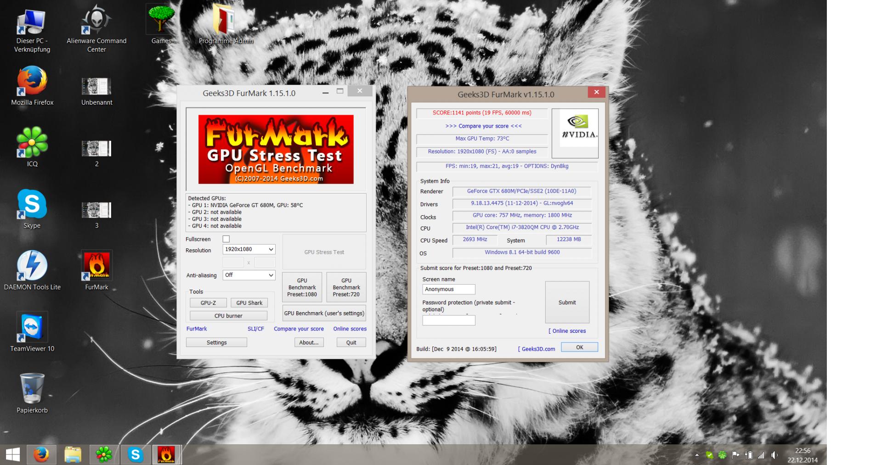Viewport: 882px width, 465px height.
Task: Launch GPU Benchmark with user's settings
Action: 324,314
